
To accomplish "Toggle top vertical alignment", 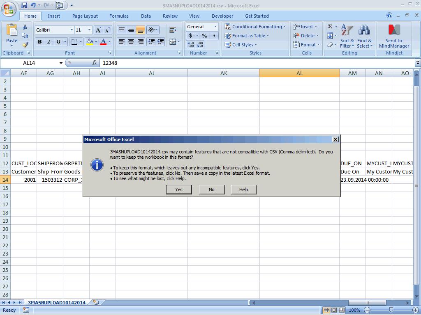I will coord(122,30).
